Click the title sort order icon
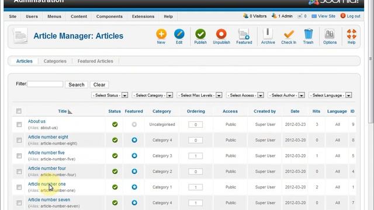 [70, 111]
